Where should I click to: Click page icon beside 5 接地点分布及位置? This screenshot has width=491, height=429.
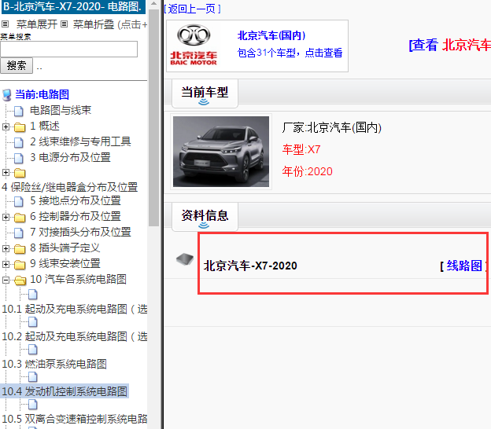pos(19,202)
